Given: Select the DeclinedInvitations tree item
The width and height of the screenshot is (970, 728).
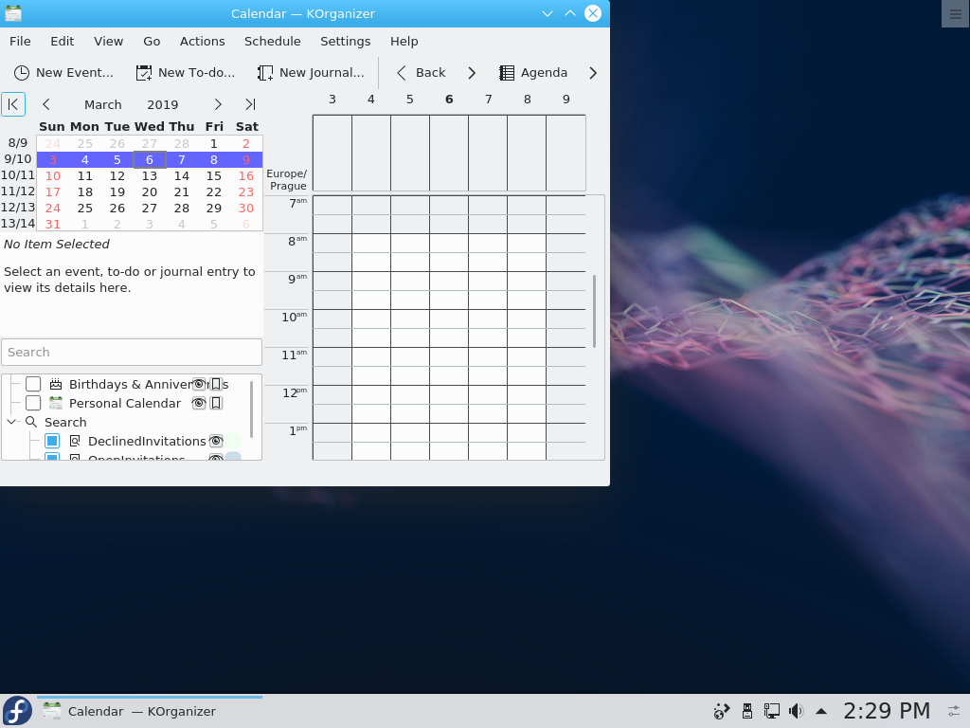Looking at the screenshot, I should [x=147, y=441].
